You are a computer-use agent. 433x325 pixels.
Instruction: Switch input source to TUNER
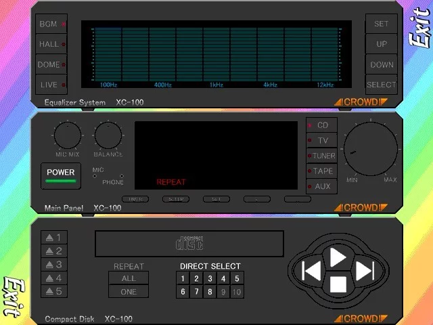322,156
